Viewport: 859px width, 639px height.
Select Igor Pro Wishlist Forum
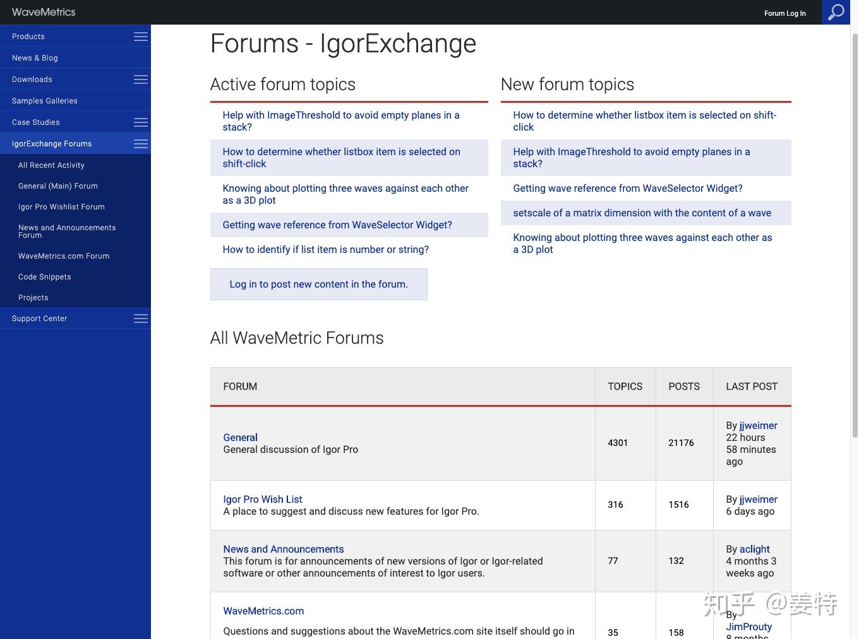point(61,207)
